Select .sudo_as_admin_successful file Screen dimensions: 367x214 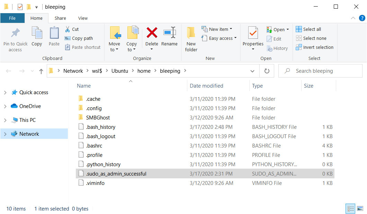(x=205, y=174)
